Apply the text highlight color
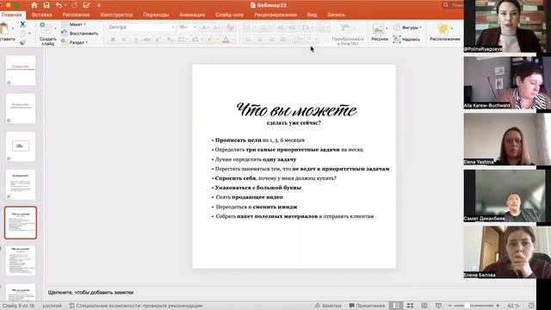Screen dimensions: 551x310 210,40
